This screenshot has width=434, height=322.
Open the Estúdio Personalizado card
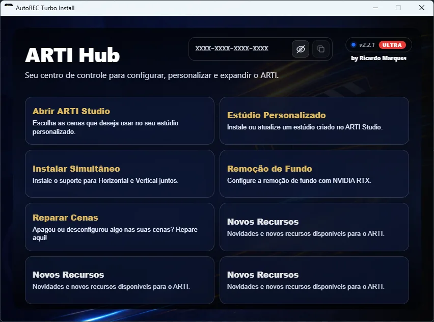coord(314,121)
